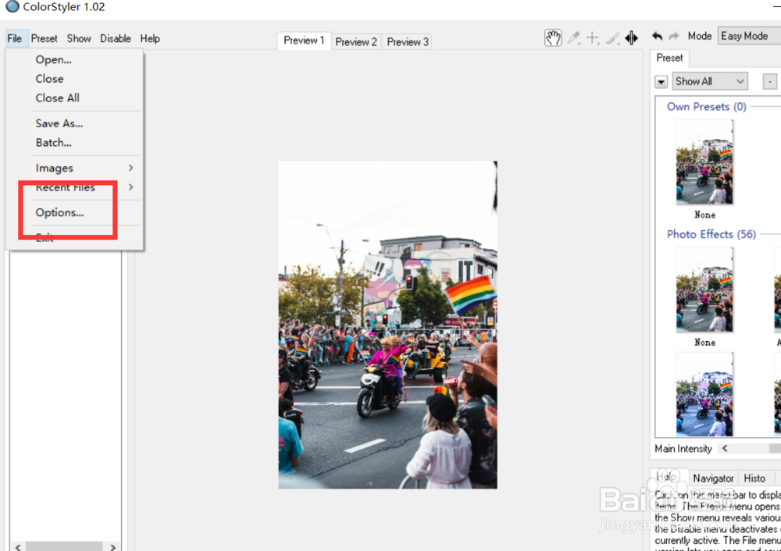Select None thumbnail under Own Presets
This screenshot has width=781, height=551.
704,163
